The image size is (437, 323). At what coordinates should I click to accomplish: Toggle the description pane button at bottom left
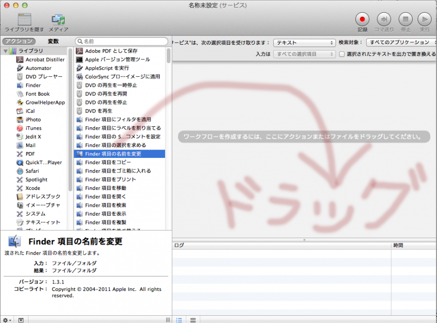(21, 320)
